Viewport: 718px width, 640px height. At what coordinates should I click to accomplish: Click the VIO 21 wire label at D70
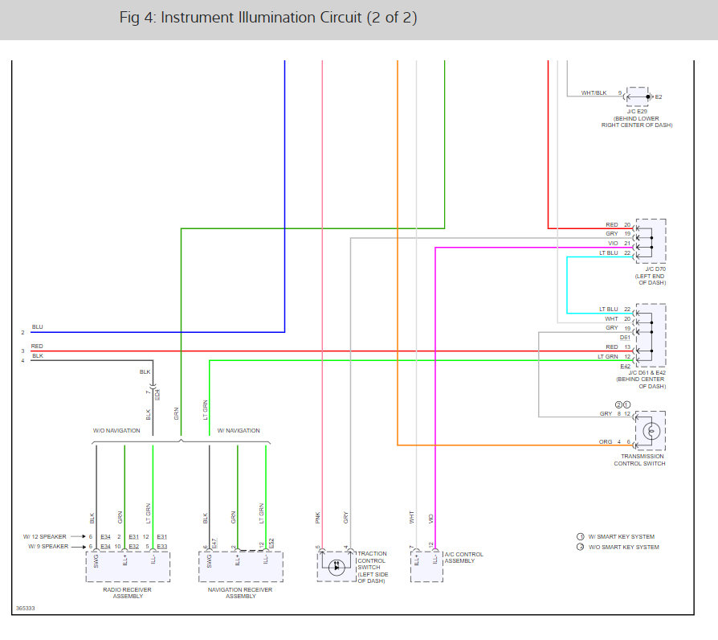[x=619, y=244]
